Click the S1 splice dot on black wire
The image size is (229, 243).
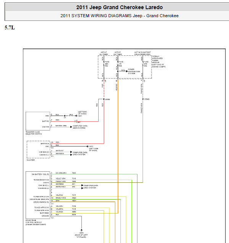click(x=65, y=116)
